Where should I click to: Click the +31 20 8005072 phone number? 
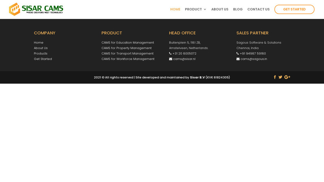pos(184,54)
